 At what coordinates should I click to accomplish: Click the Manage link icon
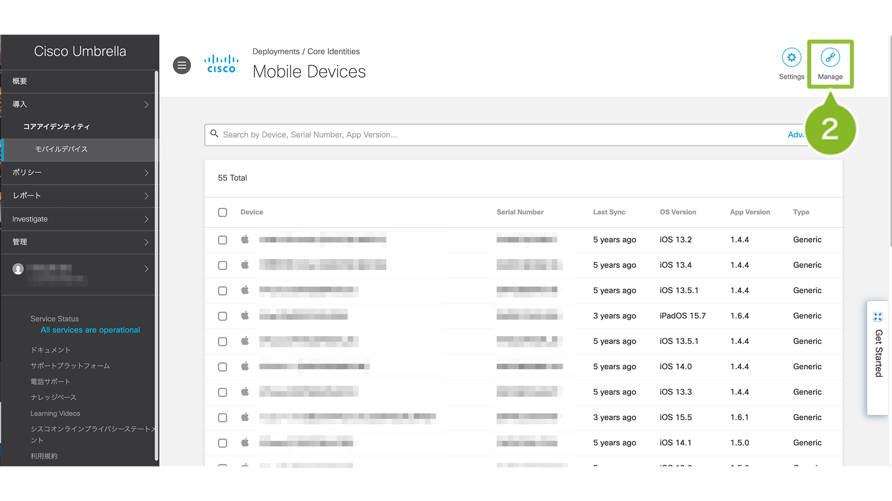pos(830,58)
